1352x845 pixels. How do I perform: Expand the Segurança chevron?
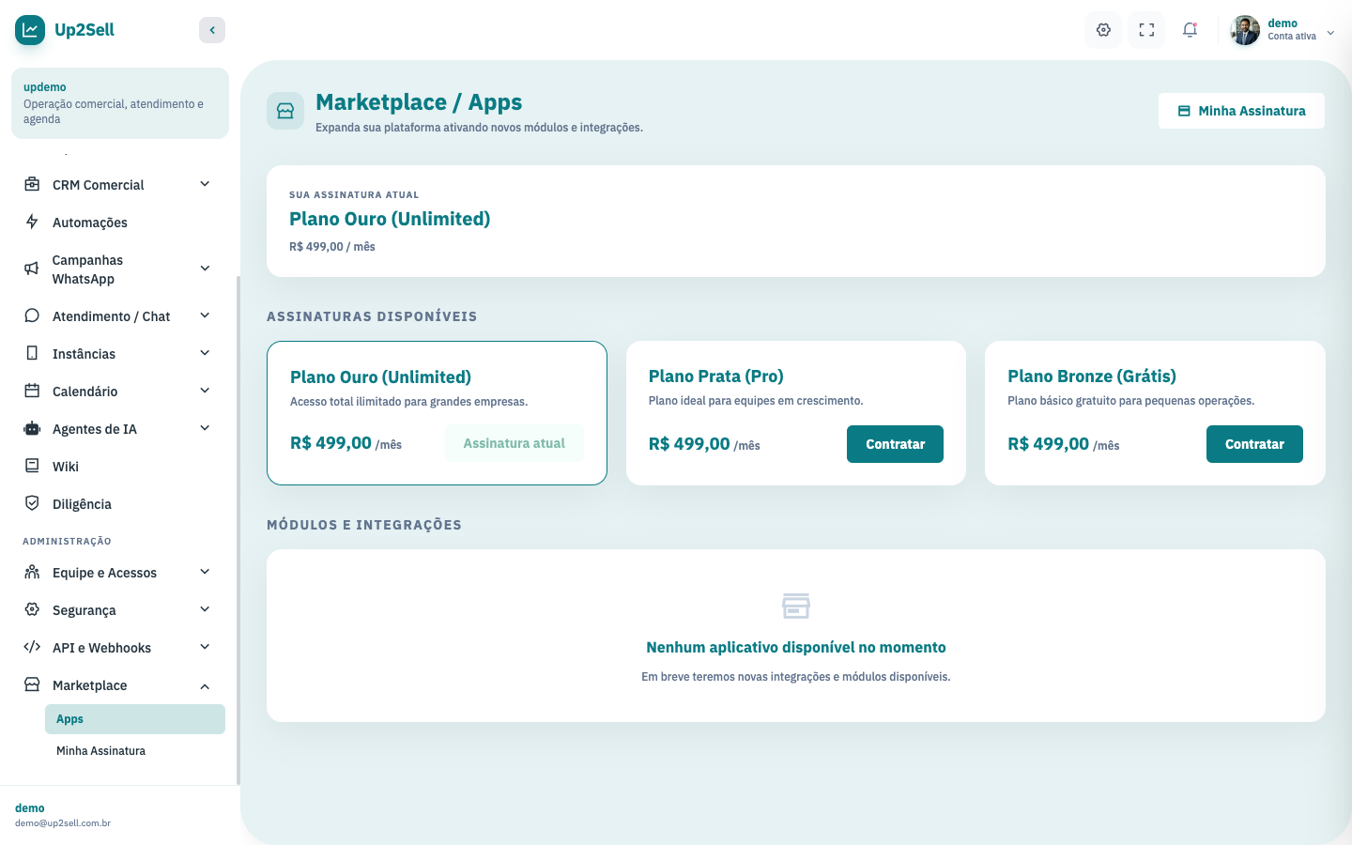tap(205, 609)
